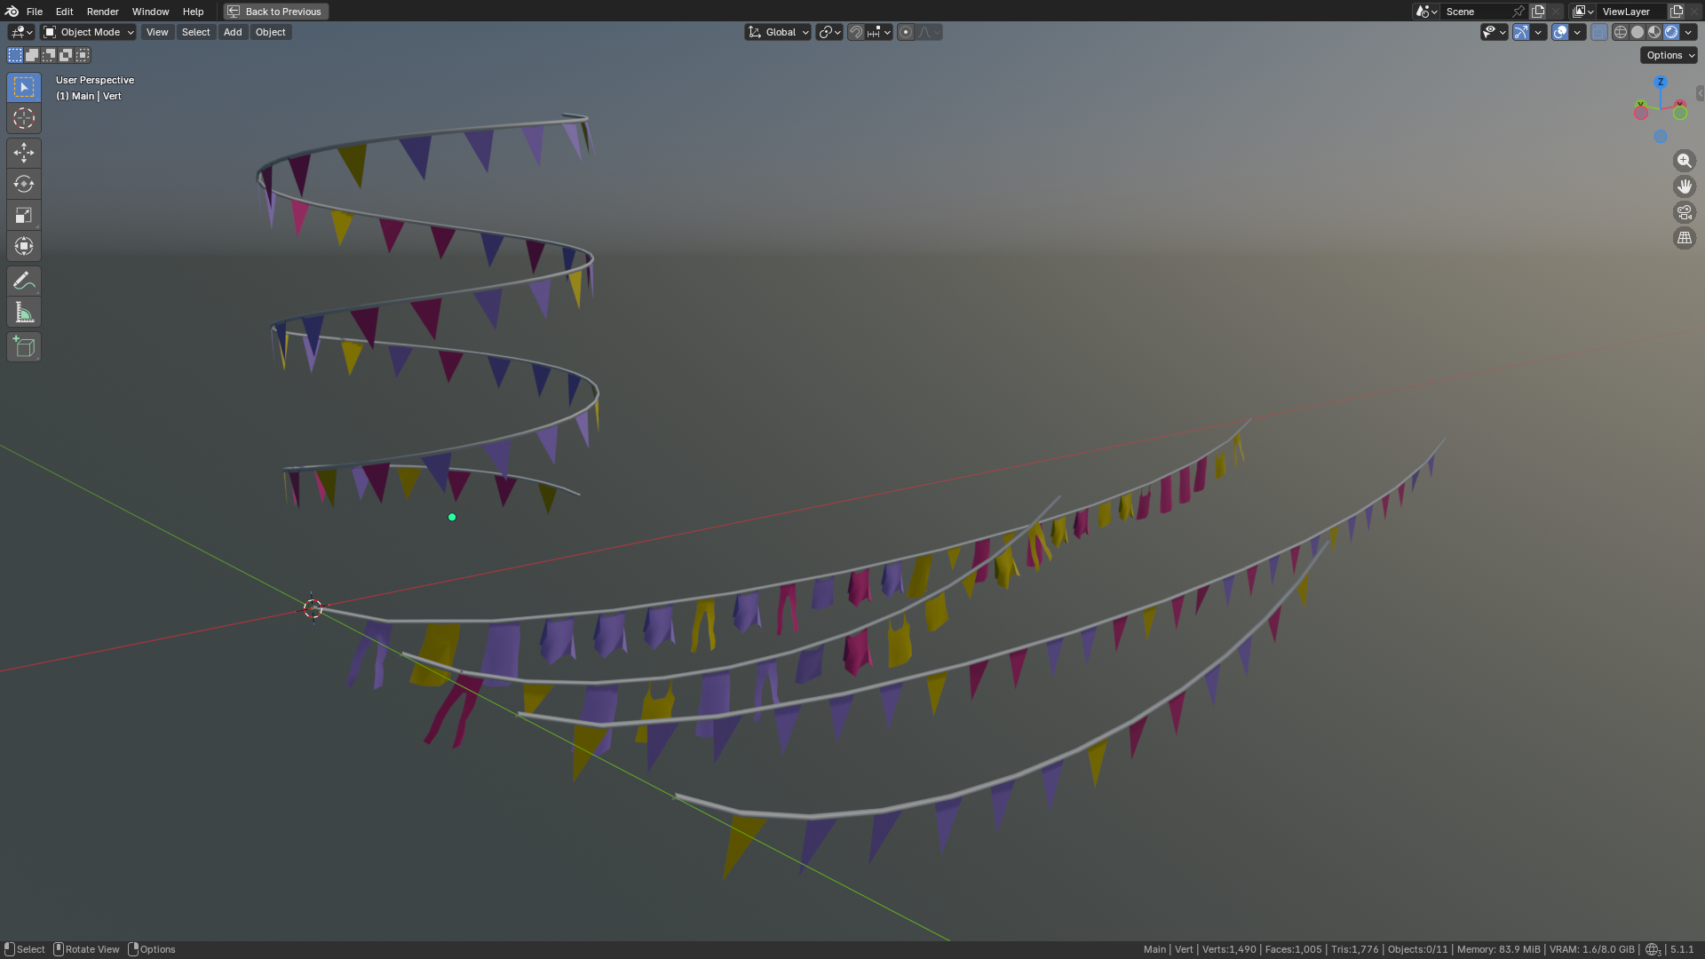Expand the Options dropdown
The height and width of the screenshot is (959, 1705).
[1669, 55]
